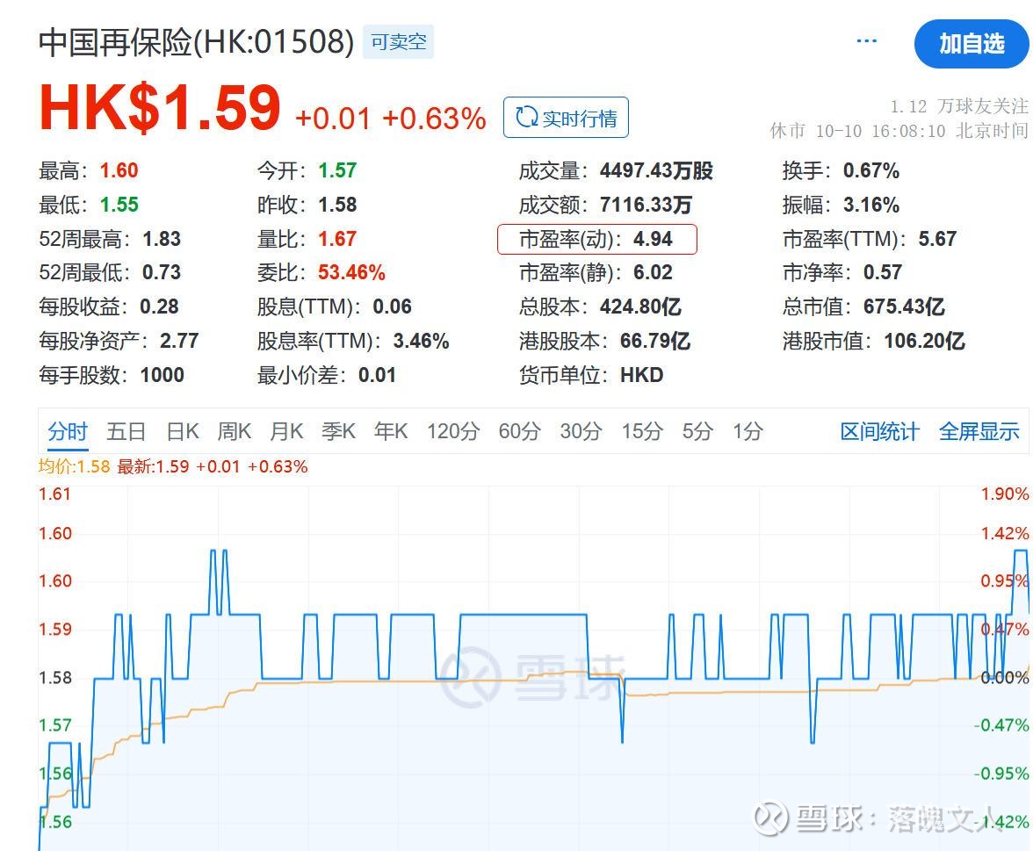Click the 股息率(TTM) value 3.46%

(x=422, y=341)
